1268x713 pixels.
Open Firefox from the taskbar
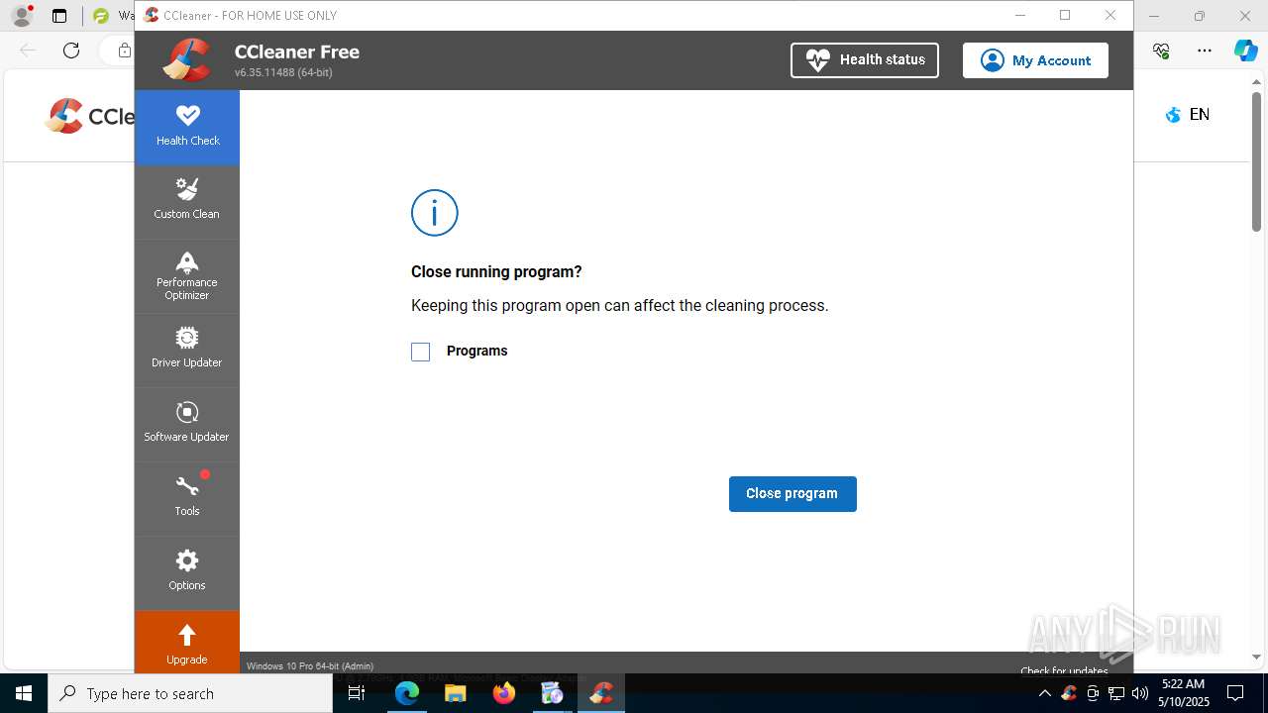[x=504, y=693]
